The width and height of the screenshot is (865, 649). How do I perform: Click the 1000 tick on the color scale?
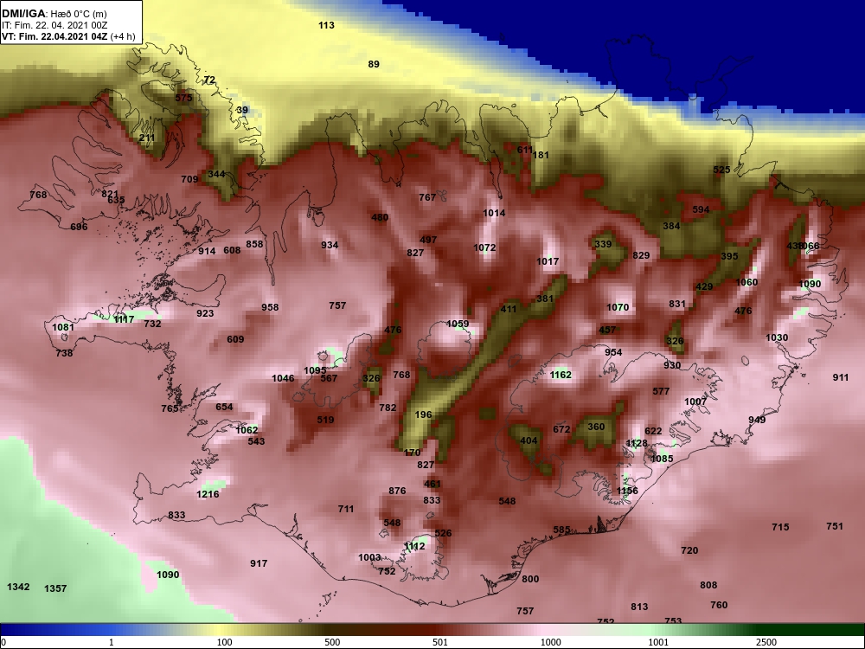point(551,642)
